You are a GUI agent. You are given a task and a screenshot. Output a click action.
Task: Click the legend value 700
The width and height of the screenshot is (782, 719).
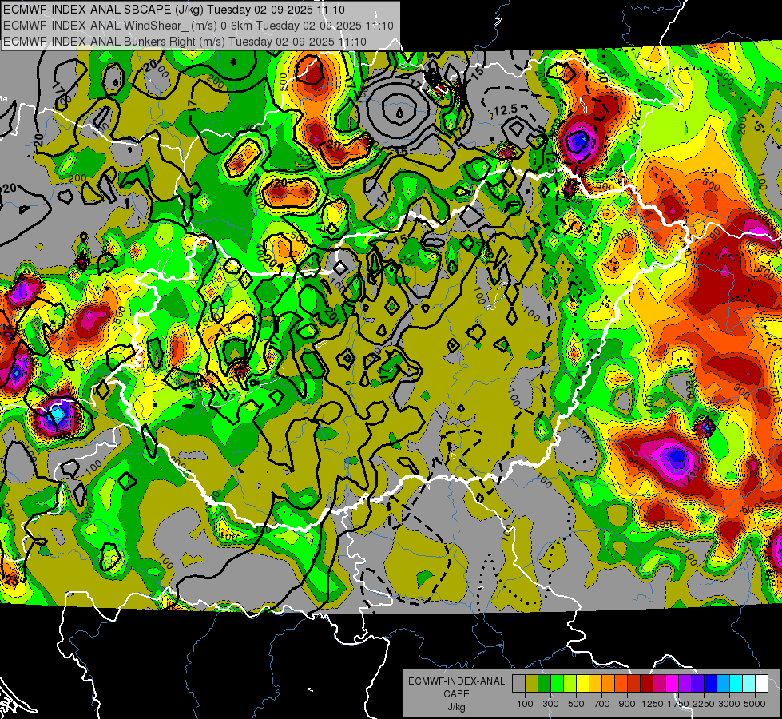(602, 704)
